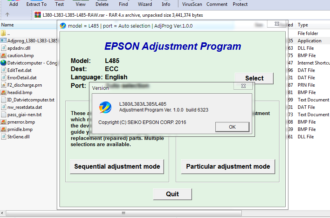Choose Particular adjustment mode
330x218 pixels.
click(228, 166)
